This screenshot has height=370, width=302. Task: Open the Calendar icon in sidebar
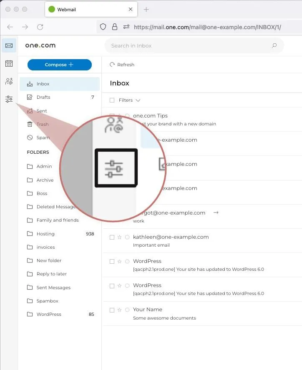point(9,63)
